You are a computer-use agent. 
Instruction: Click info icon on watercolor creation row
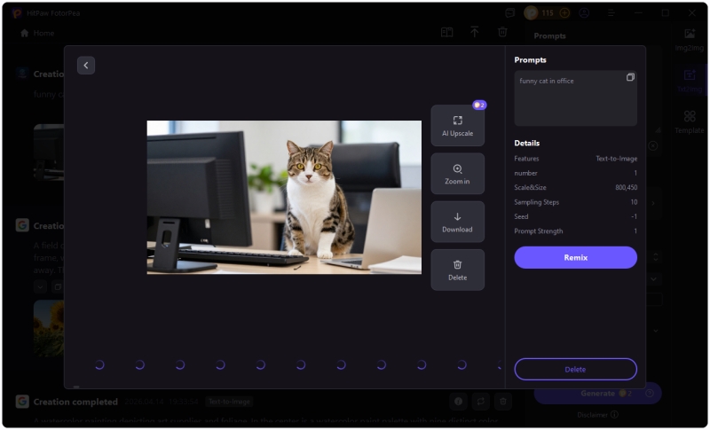coord(458,402)
